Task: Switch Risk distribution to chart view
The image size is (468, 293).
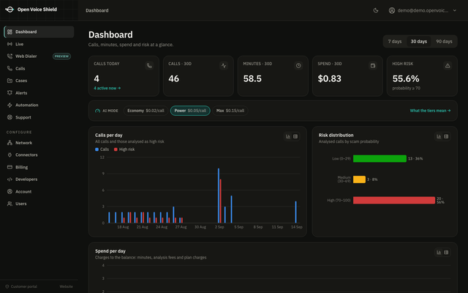Action: point(439,136)
